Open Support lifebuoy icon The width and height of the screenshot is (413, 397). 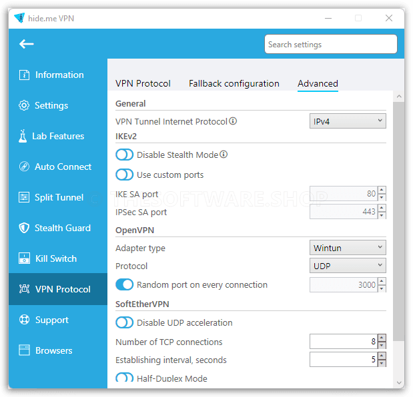(24, 320)
